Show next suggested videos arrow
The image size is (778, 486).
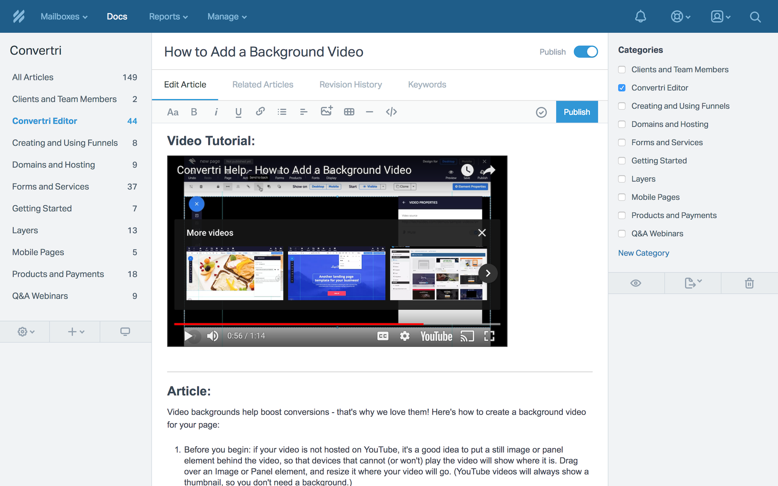(488, 273)
